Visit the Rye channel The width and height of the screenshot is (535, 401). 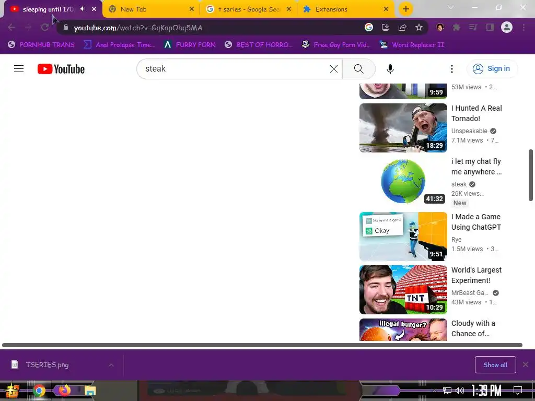[457, 239]
